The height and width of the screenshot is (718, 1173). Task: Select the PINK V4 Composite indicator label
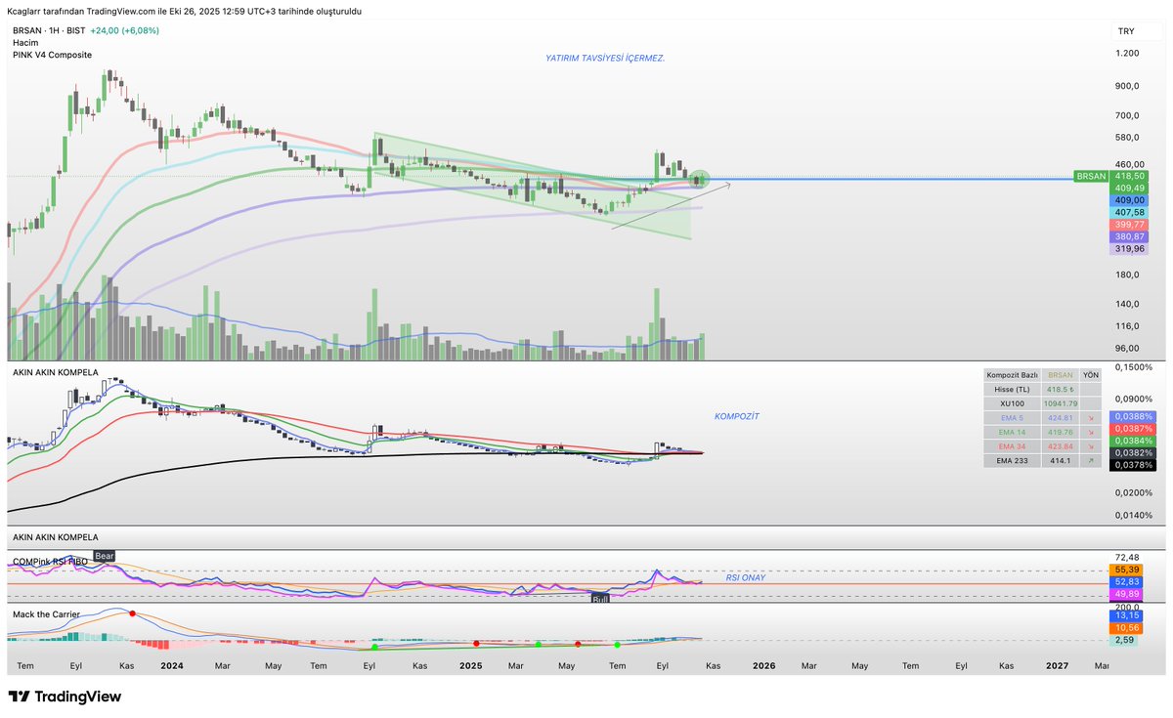pyautogui.click(x=52, y=56)
